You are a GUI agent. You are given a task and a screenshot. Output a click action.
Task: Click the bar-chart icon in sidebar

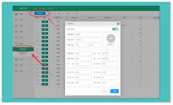[16, 14]
